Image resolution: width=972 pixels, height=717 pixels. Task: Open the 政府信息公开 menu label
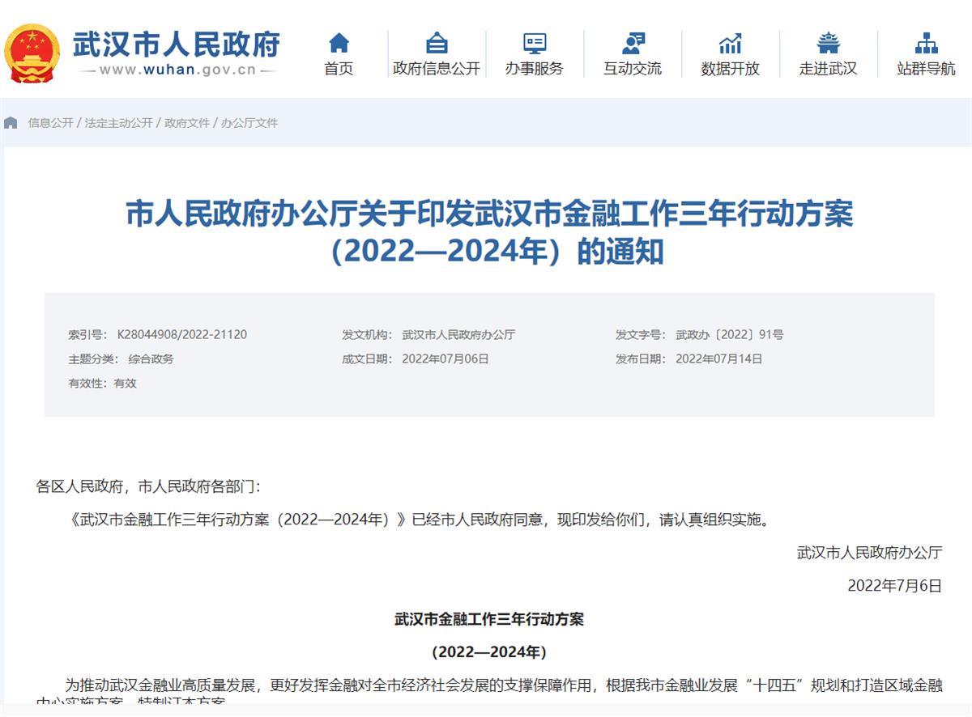point(437,69)
